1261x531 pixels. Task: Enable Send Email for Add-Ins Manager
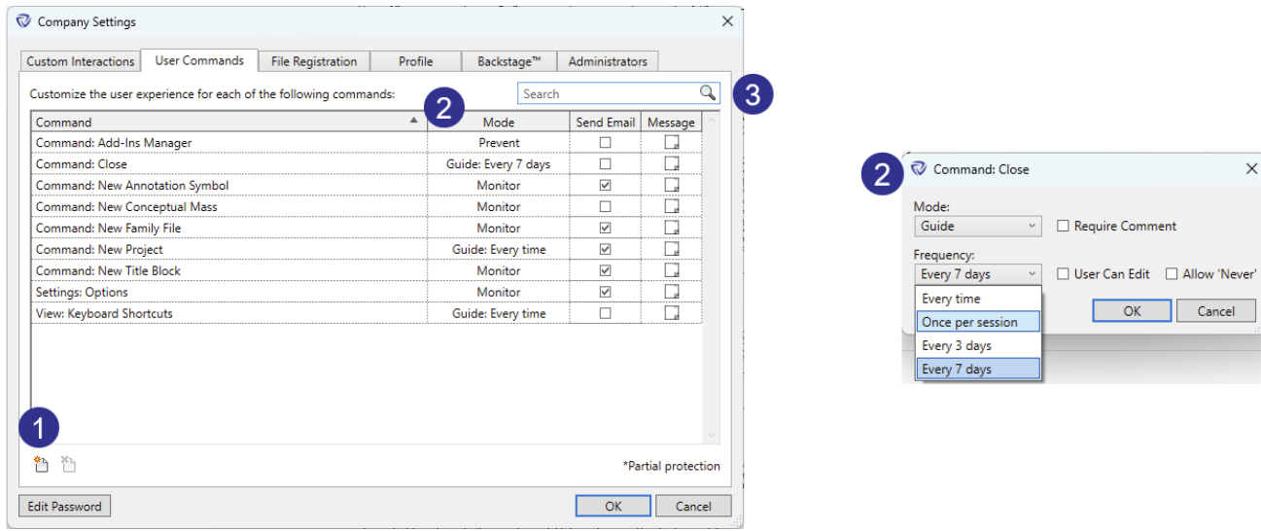pyautogui.click(x=605, y=143)
